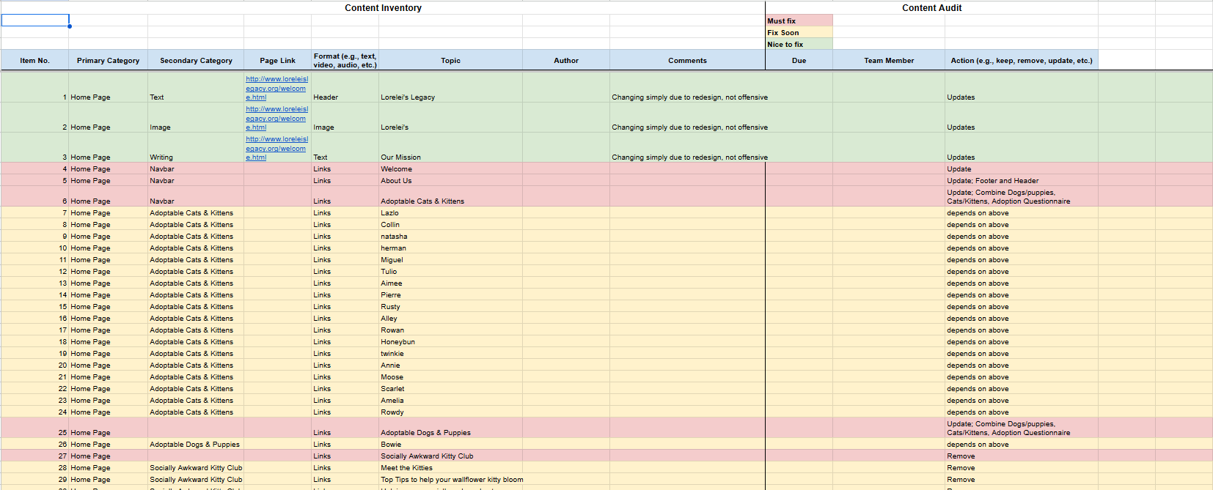The height and width of the screenshot is (490, 1213).
Task: Open the welcome page link in item 1 row
Action: (x=276, y=88)
